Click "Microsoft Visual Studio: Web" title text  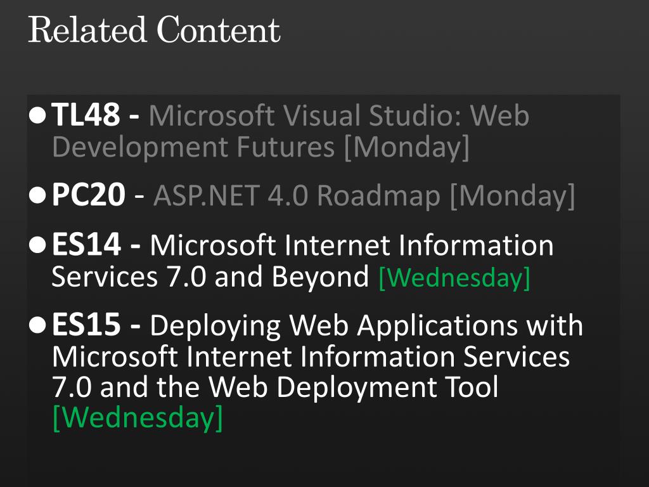[339, 115]
